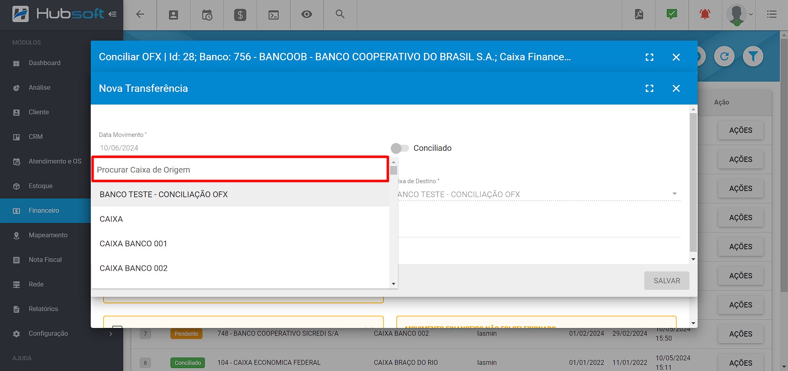Click the first AÇÕES button under Ação header
Viewport: 788px width, 371px height.
point(740,130)
